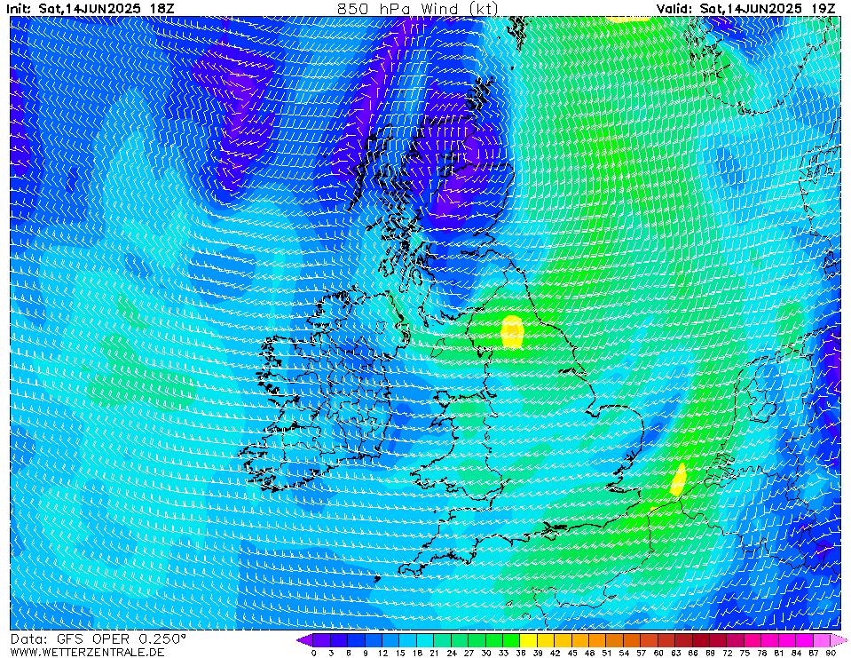The image size is (851, 658).
Task: Click the '90' legend scale value
Action: [x=831, y=653]
